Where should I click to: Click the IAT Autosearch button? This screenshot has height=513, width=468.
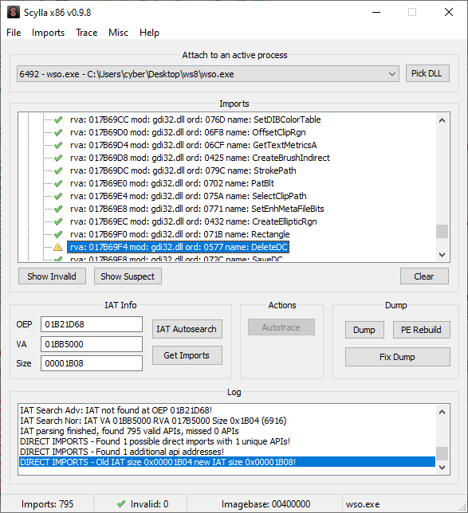pos(187,329)
